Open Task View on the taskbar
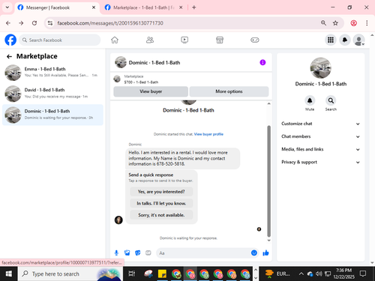The width and height of the screenshot is (375, 281). point(132,274)
